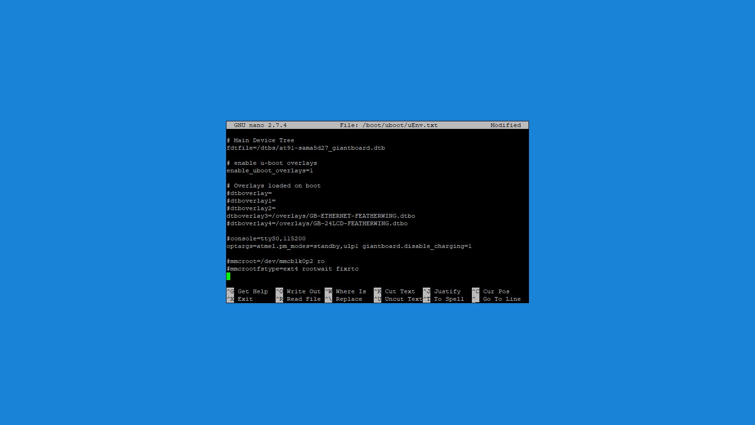The width and height of the screenshot is (755, 425).
Task: Click the Go To Line shortcut label
Action: [502, 299]
